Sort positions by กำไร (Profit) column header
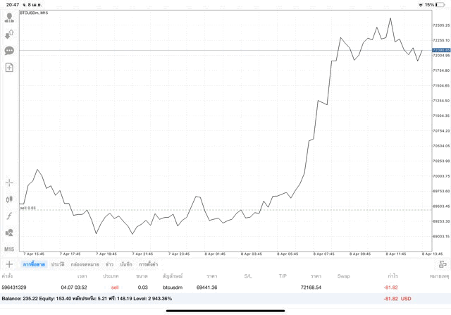The width and height of the screenshot is (451, 315). point(393,276)
